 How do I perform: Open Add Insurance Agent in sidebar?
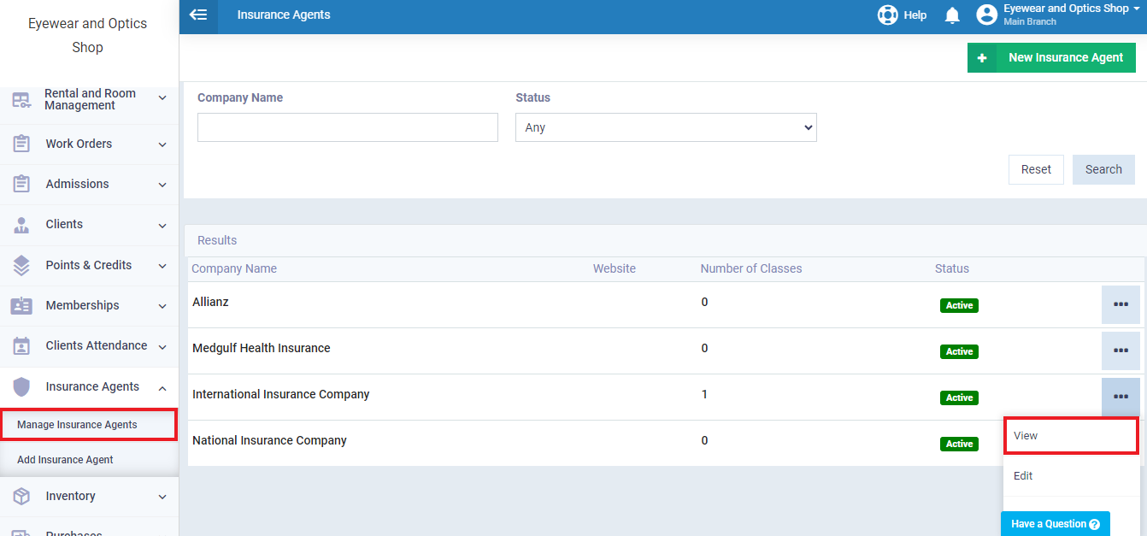click(x=65, y=460)
